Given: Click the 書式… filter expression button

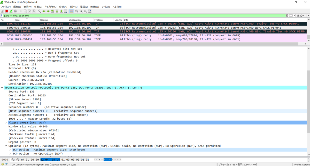Looking at the screenshot, I should pyautogui.click(x=300, y=16).
